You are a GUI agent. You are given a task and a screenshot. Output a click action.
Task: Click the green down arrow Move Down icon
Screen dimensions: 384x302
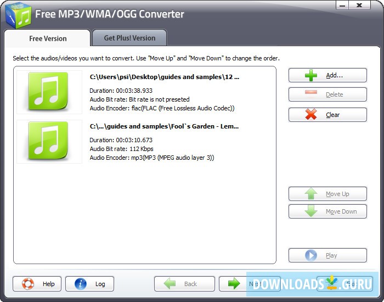pos(311,211)
